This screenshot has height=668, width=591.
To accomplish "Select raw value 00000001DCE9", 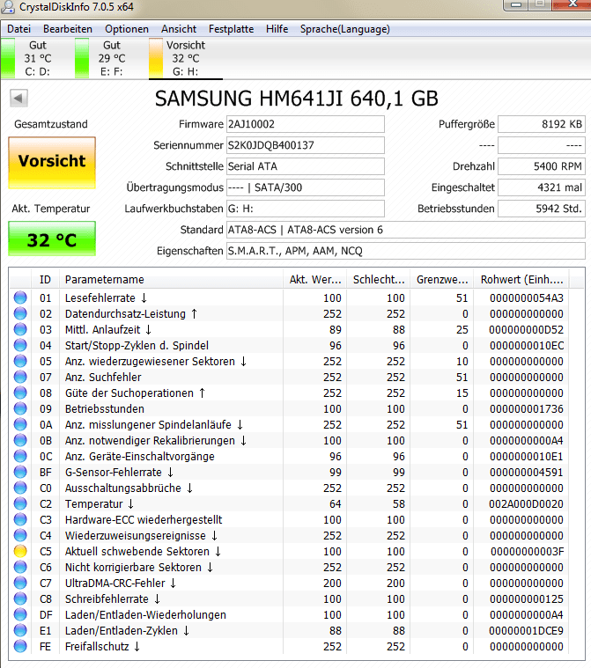I will [x=526, y=630].
